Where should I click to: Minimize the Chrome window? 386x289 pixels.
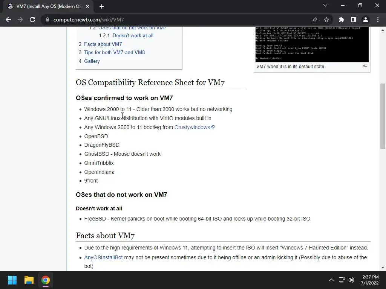[x=343, y=5]
